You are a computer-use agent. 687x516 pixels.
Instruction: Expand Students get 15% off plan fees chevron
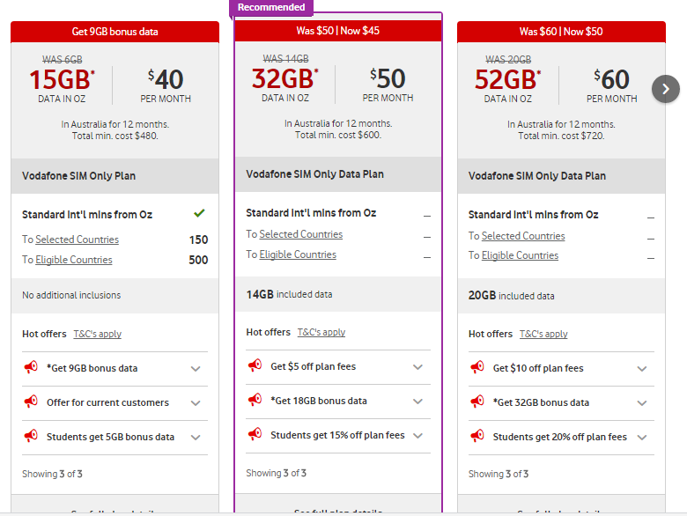coord(418,435)
